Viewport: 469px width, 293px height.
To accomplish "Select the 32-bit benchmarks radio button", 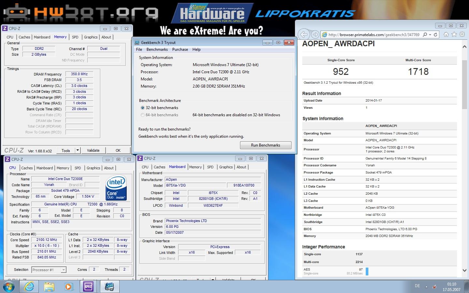I will 142,108.
